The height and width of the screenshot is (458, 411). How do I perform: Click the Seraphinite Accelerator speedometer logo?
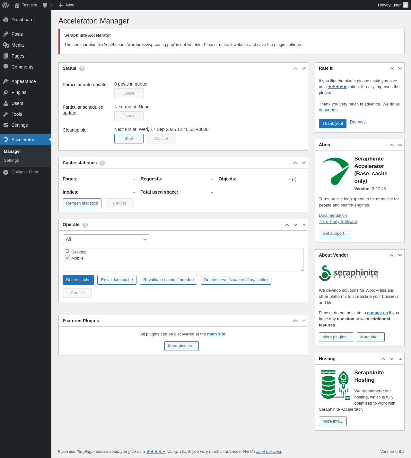click(x=335, y=171)
